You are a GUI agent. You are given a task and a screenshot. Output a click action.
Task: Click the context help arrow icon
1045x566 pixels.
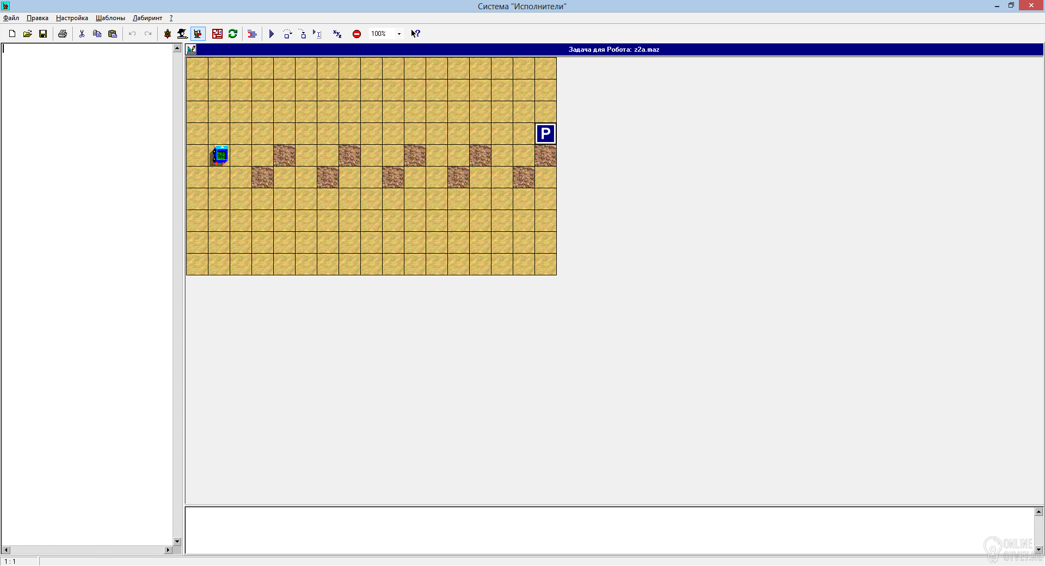pos(415,34)
